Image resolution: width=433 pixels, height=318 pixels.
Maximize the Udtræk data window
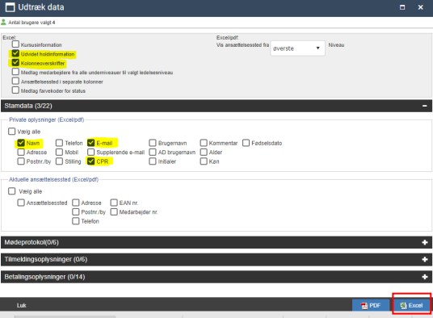(402, 7)
